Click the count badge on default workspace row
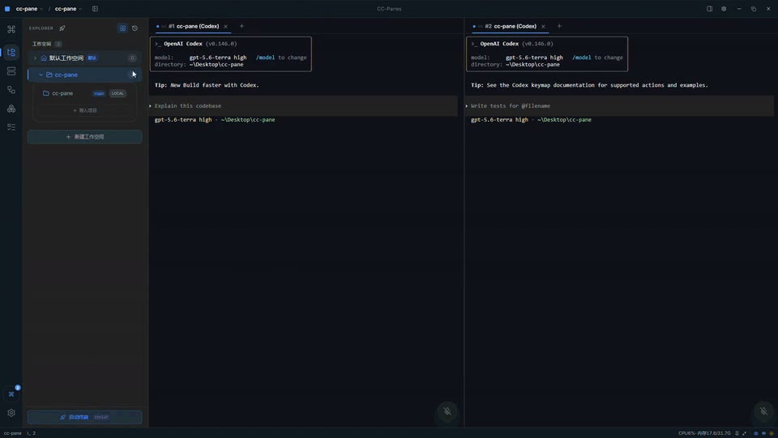 [x=132, y=58]
